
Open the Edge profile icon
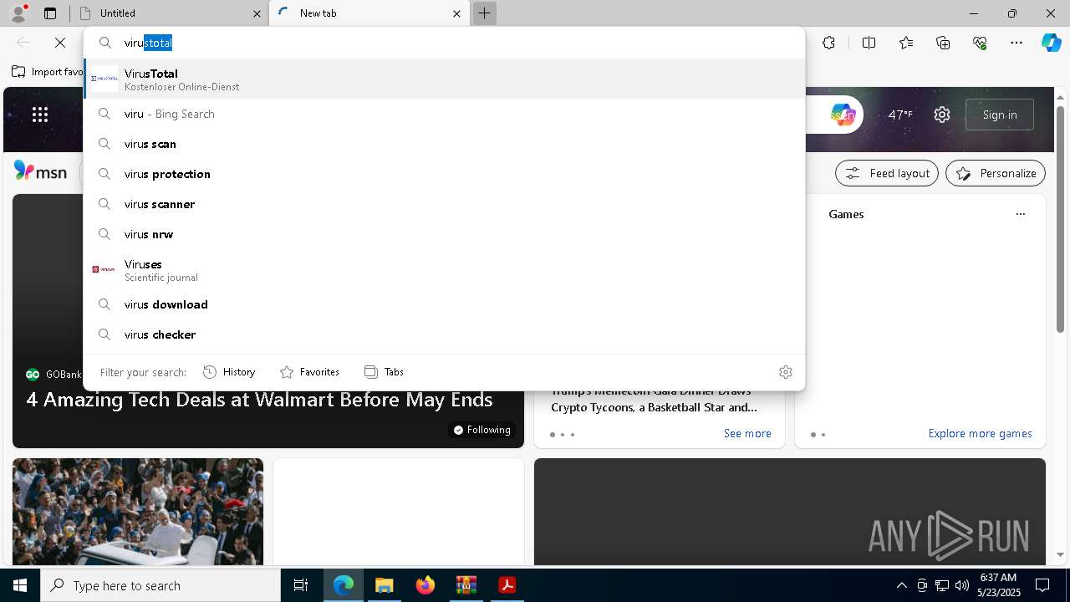18,13
